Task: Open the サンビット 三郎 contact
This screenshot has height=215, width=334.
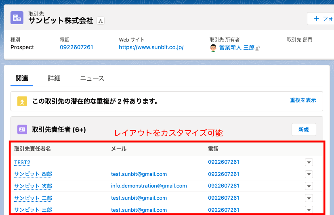Action: (33, 210)
